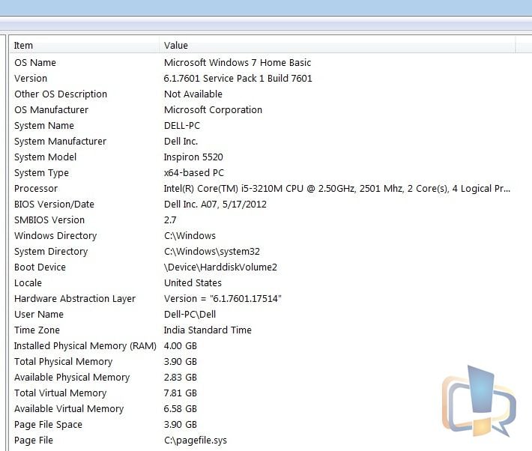Image resolution: width=532 pixels, height=451 pixels.
Task: Select the System Model row label
Action: pyautogui.click(x=45, y=157)
